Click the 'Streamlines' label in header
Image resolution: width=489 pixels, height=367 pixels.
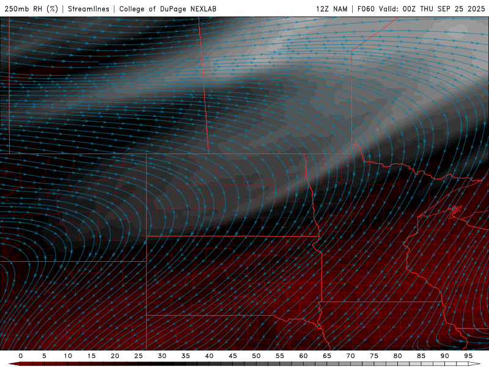[x=89, y=9]
